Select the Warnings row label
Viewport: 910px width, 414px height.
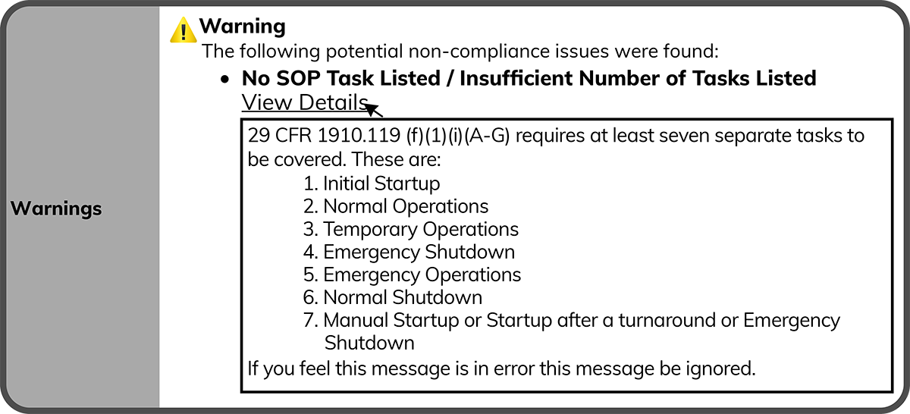[x=56, y=209]
